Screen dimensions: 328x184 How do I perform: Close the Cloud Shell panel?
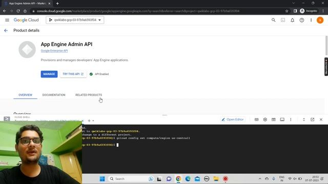[x=321, y=120]
